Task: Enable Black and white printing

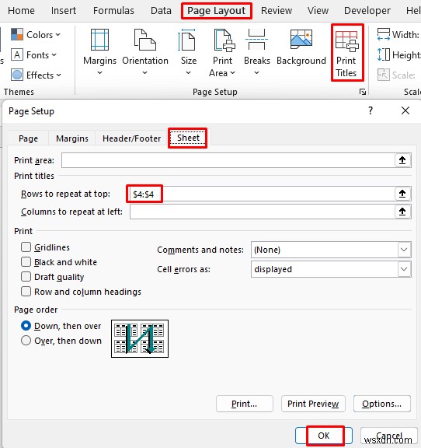Action: click(26, 262)
